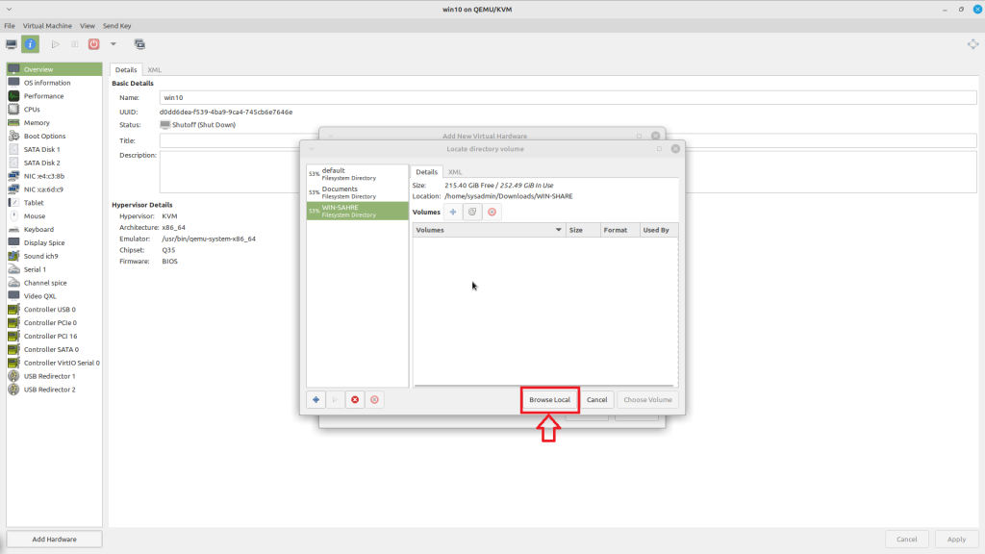The image size is (985, 554).
Task: Select SATA Disk 1 entry
Action: [54, 149]
